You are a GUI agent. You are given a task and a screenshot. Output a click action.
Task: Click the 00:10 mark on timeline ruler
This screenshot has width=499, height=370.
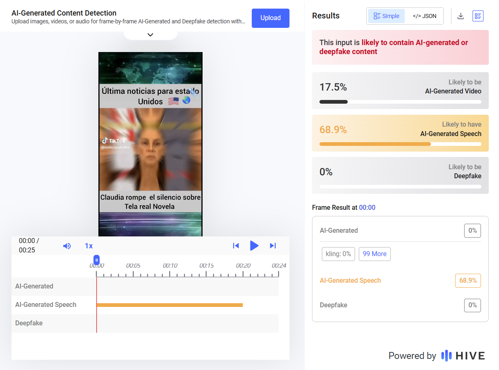point(170,266)
